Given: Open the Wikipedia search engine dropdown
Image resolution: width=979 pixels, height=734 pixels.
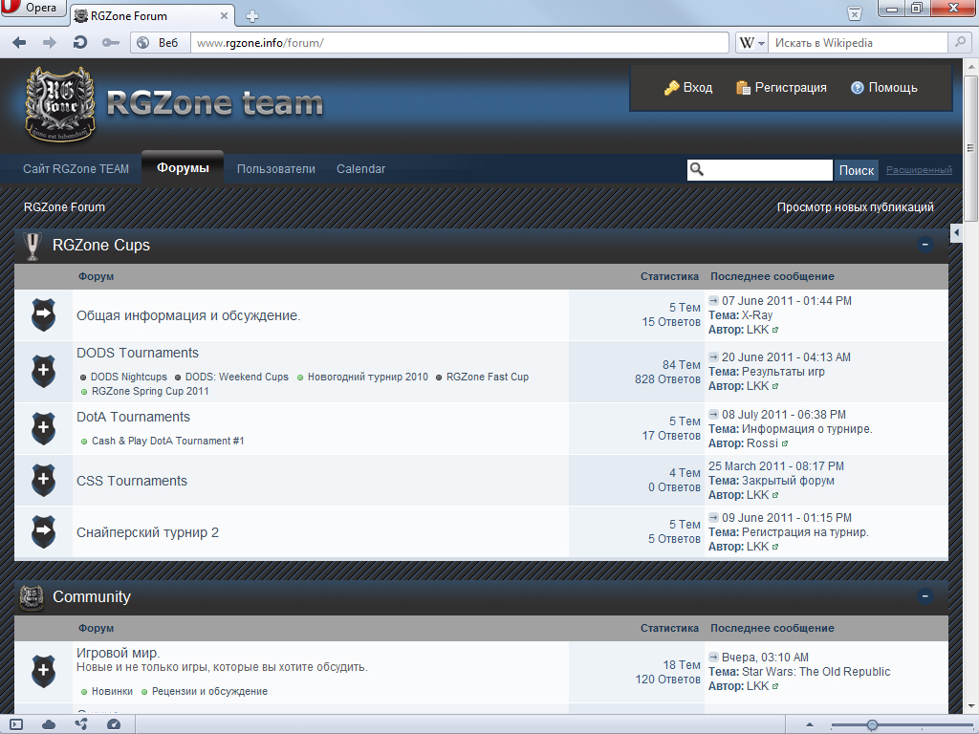Looking at the screenshot, I should tap(751, 42).
